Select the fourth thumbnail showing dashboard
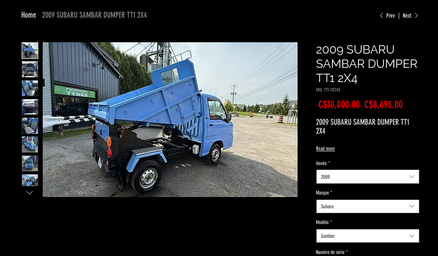Image resolution: width=438 pixels, height=256 pixels. [x=30, y=107]
